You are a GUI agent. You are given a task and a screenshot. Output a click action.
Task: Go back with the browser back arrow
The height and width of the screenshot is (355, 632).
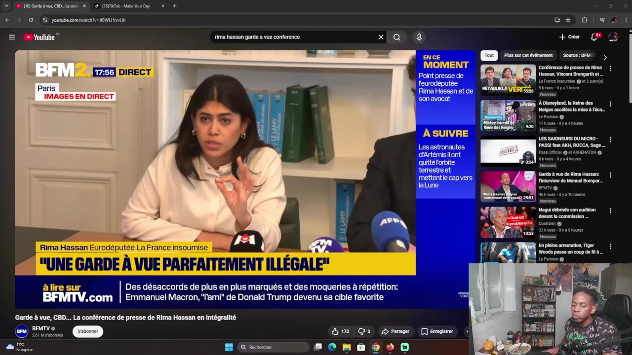[x=7, y=20]
